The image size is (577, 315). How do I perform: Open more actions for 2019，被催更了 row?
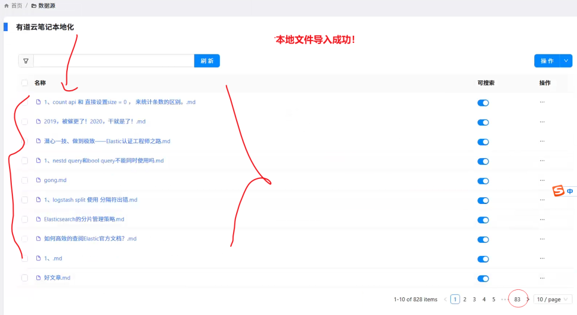tap(542, 122)
